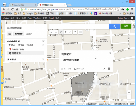Click the undo arrow in map toolbar
Image resolution: width=136 pixels, height=106 pixels.
51,32
